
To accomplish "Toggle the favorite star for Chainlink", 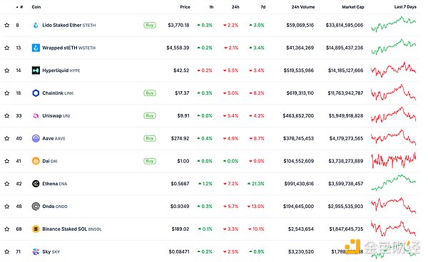I will tap(7, 93).
